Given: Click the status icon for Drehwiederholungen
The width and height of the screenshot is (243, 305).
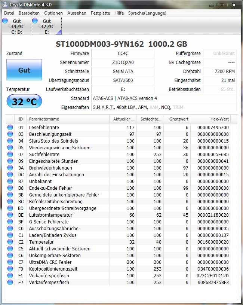Looking at the screenshot, I should point(10,168).
